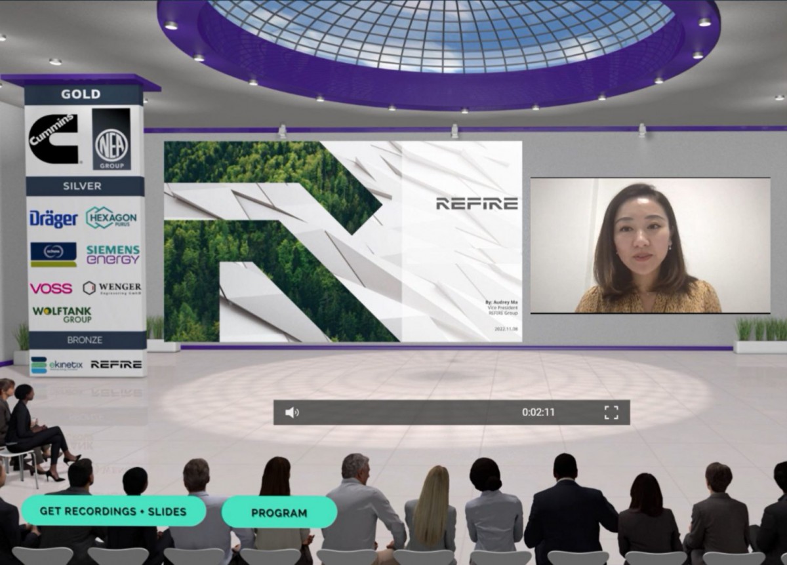The image size is (787, 565).
Task: Open the Cummins sponsor logo
Action: (x=53, y=139)
